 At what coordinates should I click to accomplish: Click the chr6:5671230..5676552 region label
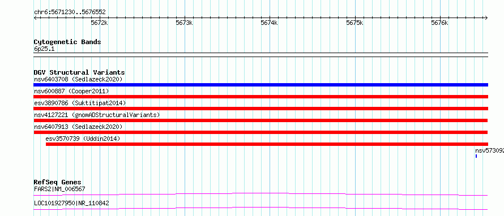coord(70,12)
